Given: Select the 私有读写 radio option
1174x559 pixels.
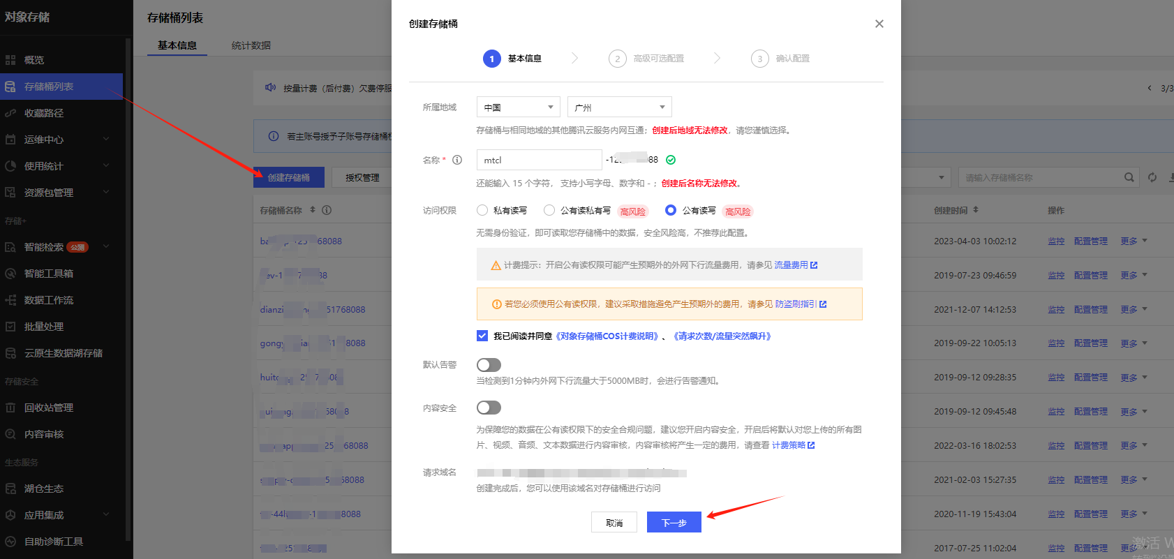Looking at the screenshot, I should click(482, 210).
